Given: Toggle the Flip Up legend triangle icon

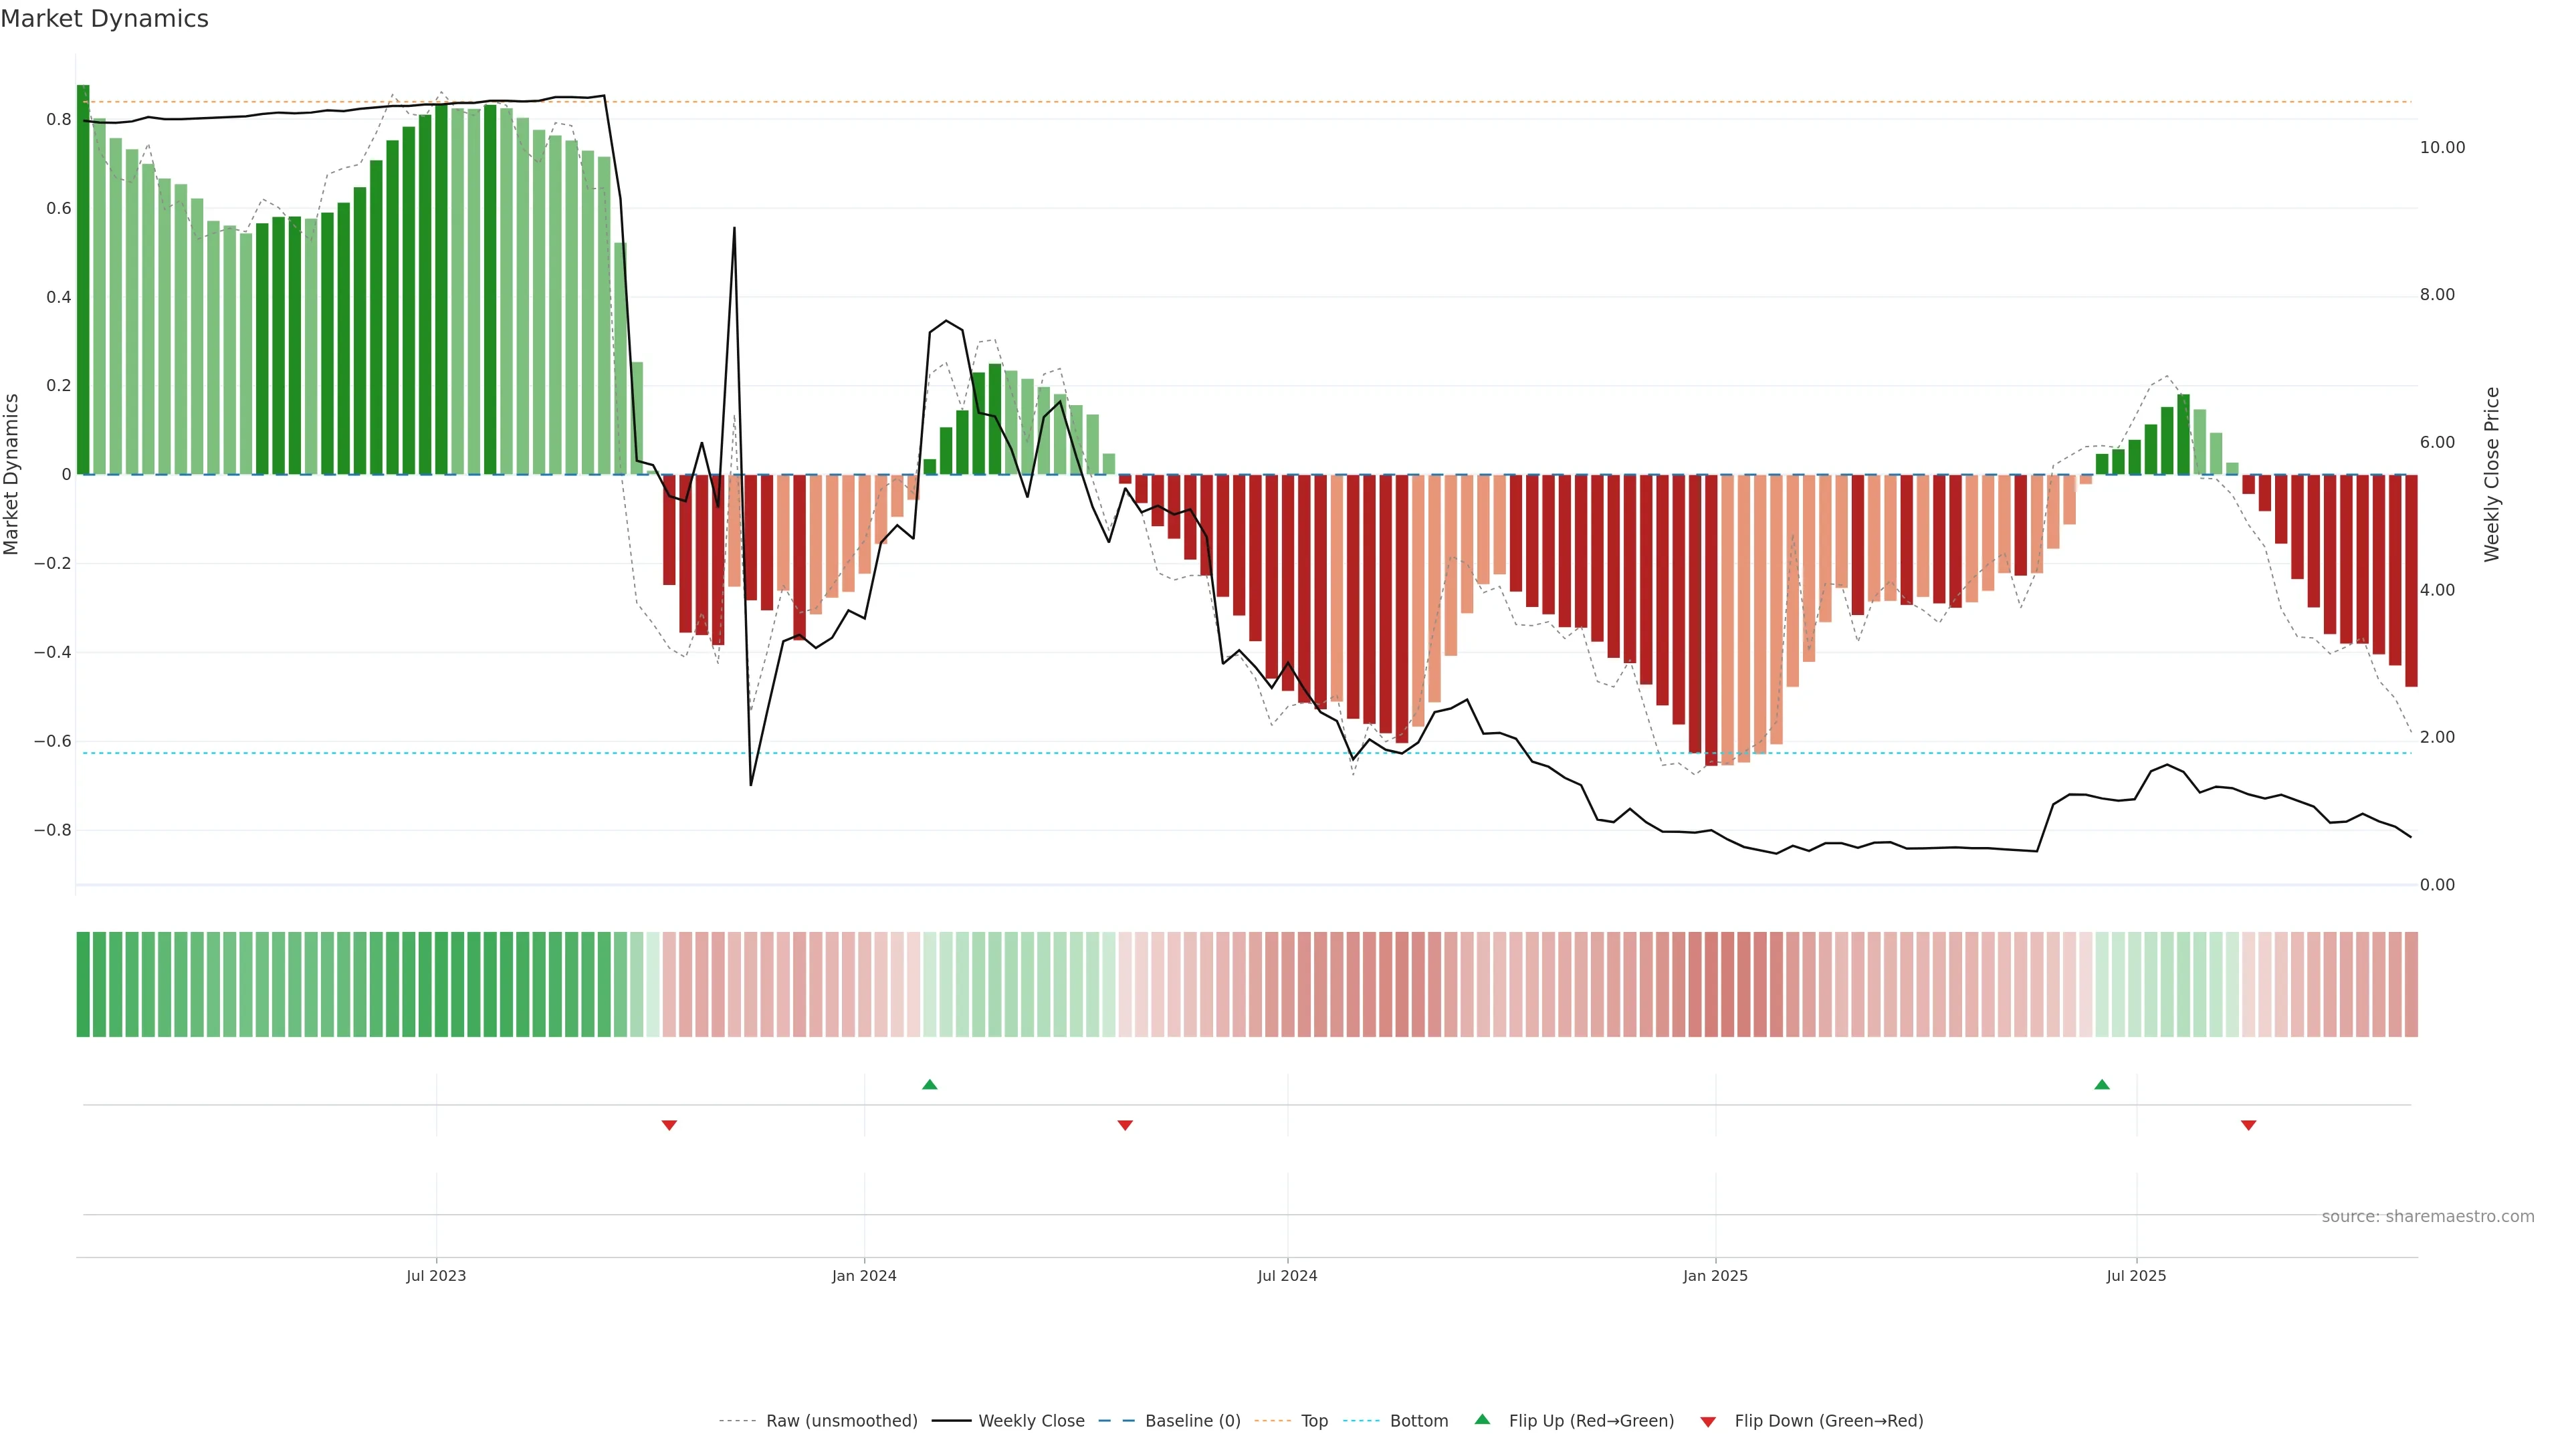Looking at the screenshot, I should (1483, 1419).
